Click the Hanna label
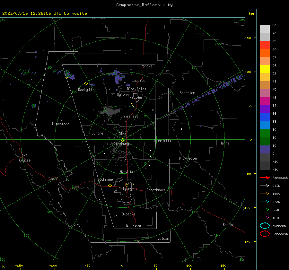Image resolution: width=289 pixels, height=270 pixels. point(224,143)
